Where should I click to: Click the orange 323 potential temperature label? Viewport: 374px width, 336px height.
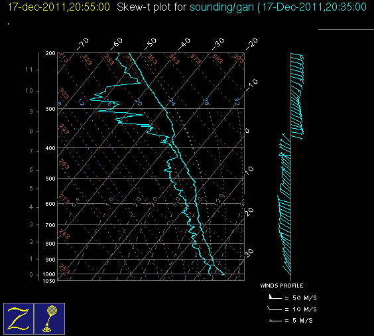point(87,60)
